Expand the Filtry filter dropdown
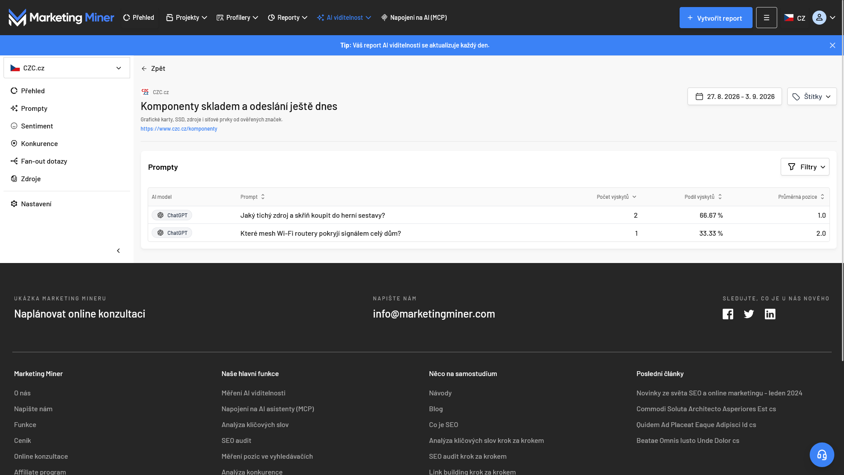 click(805, 167)
